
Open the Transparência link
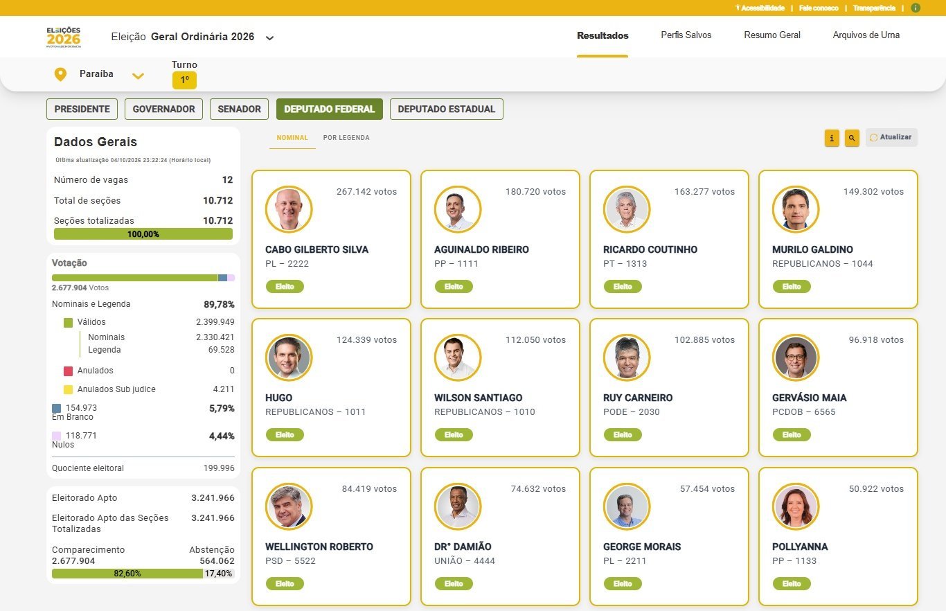[x=874, y=8]
